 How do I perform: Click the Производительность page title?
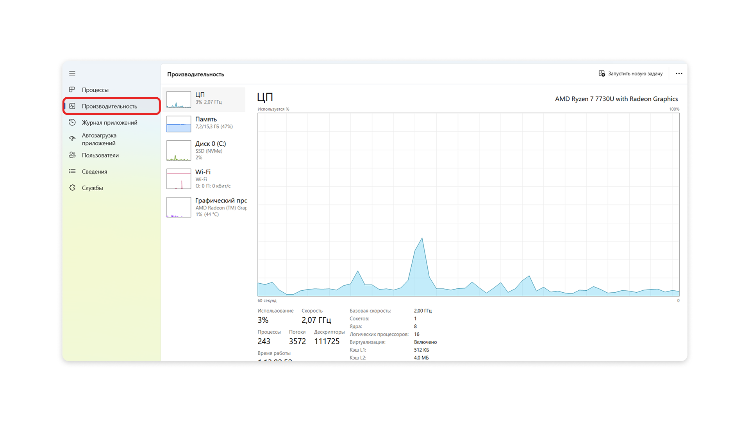tap(196, 74)
